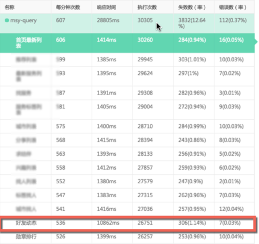Click the 112(0.37%) error count cell
This screenshot has width=259, height=244.
point(233,20)
